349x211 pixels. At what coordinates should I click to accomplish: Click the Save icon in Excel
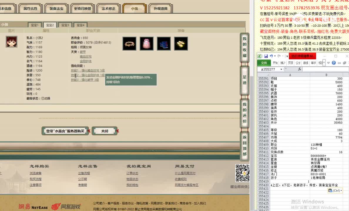(266, 56)
